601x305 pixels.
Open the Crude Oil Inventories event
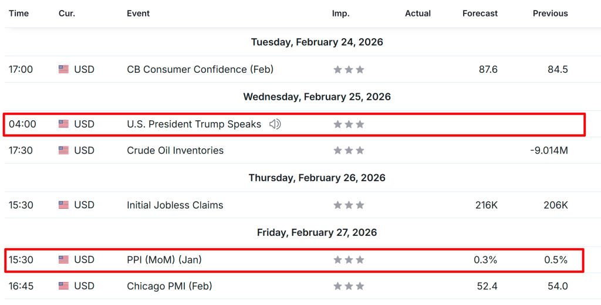pos(175,150)
